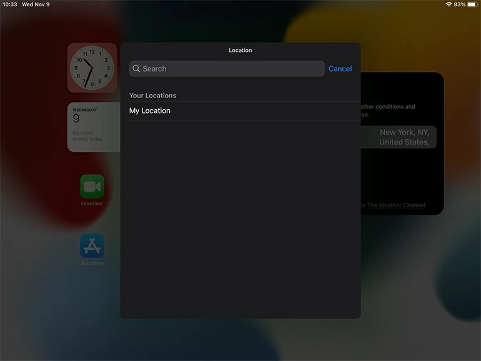Tap the App Store label text
This screenshot has width=481, height=361.
coord(92,263)
